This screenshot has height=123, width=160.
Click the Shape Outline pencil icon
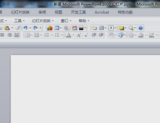pyautogui.click(x=152, y=35)
